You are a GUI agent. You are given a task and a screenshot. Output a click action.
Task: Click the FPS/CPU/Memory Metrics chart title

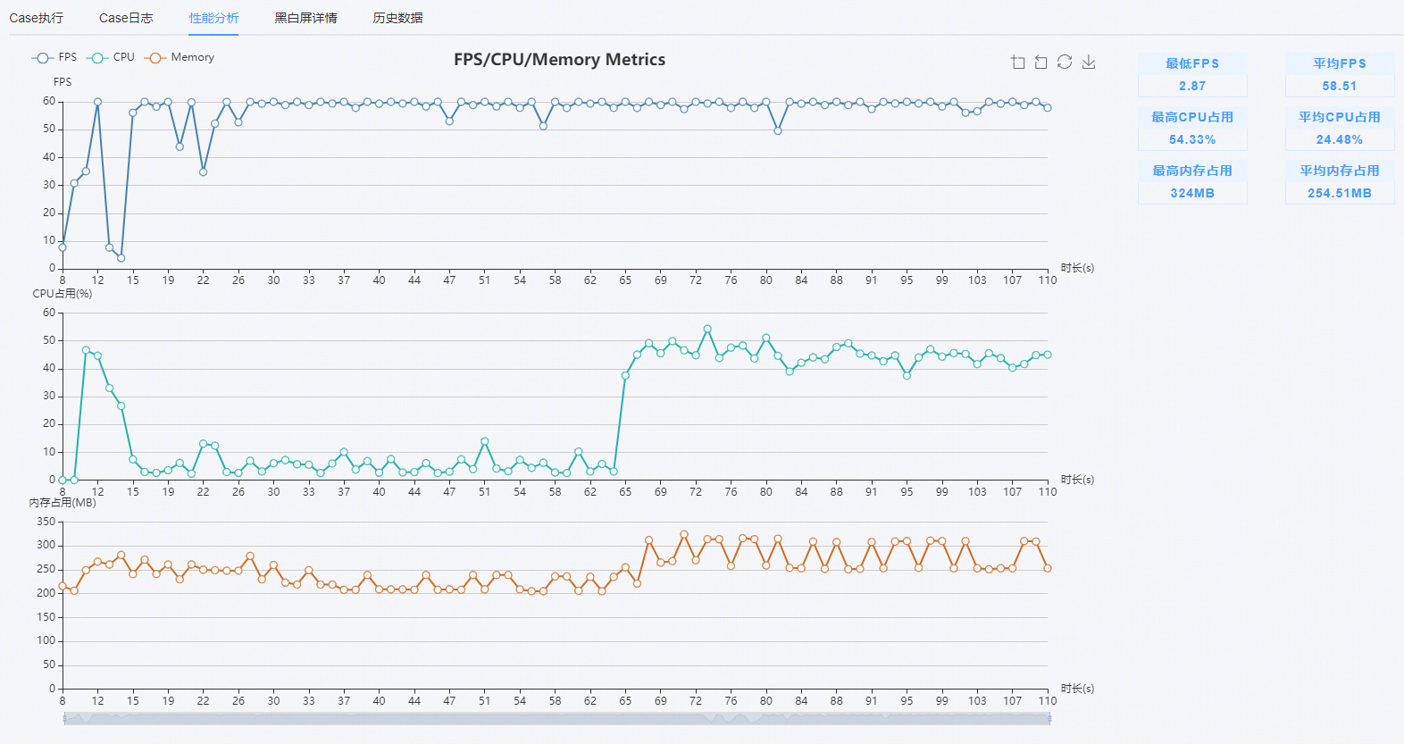point(559,60)
